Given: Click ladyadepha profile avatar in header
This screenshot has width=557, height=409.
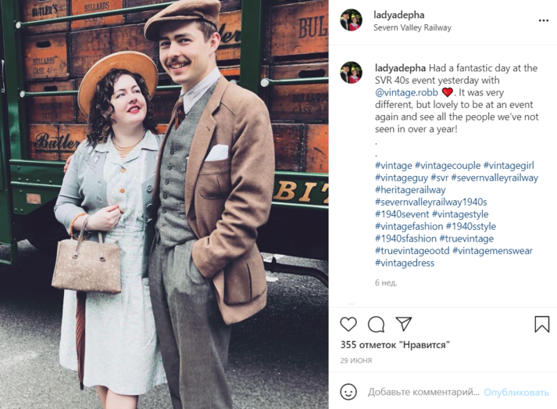Looking at the screenshot, I should click(351, 20).
